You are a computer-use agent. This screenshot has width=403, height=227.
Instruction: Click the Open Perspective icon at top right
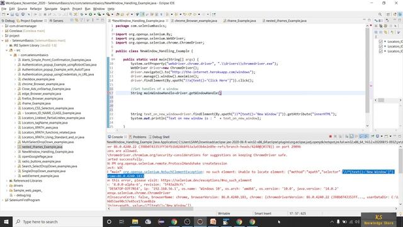point(388,15)
